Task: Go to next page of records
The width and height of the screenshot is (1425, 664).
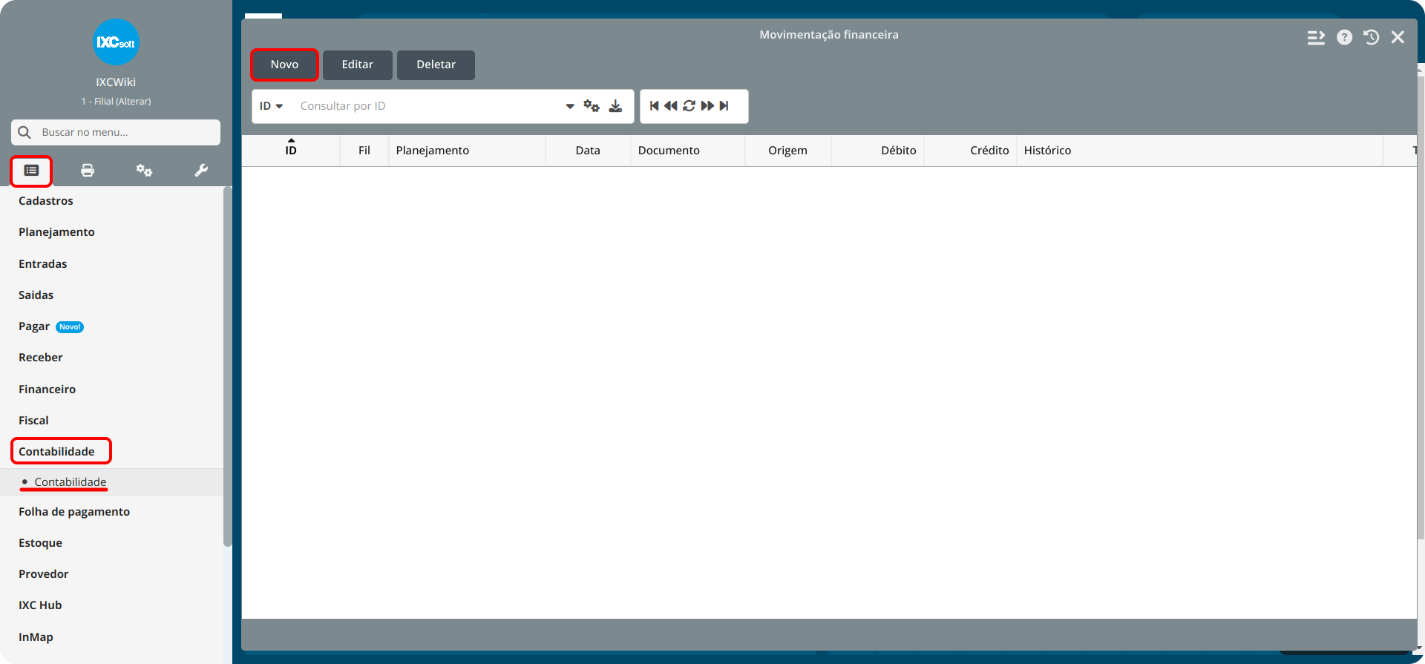Action: click(707, 106)
